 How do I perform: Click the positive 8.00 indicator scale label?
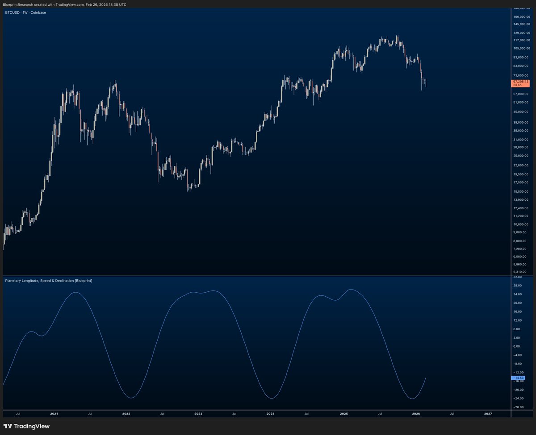(518, 329)
